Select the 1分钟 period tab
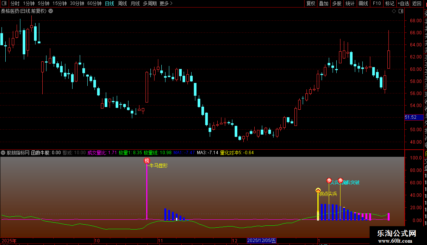The image size is (427, 245). [x=29, y=3]
